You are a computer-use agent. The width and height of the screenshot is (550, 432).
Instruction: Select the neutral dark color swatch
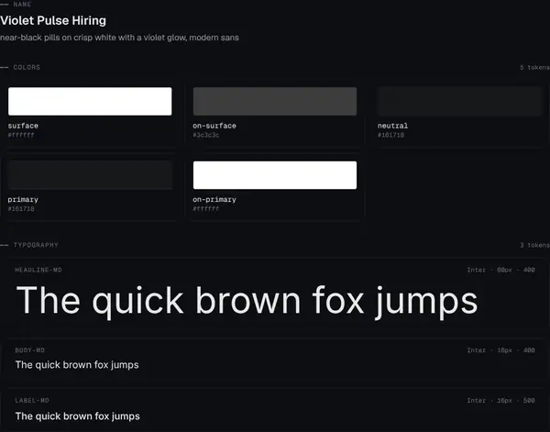click(460, 101)
